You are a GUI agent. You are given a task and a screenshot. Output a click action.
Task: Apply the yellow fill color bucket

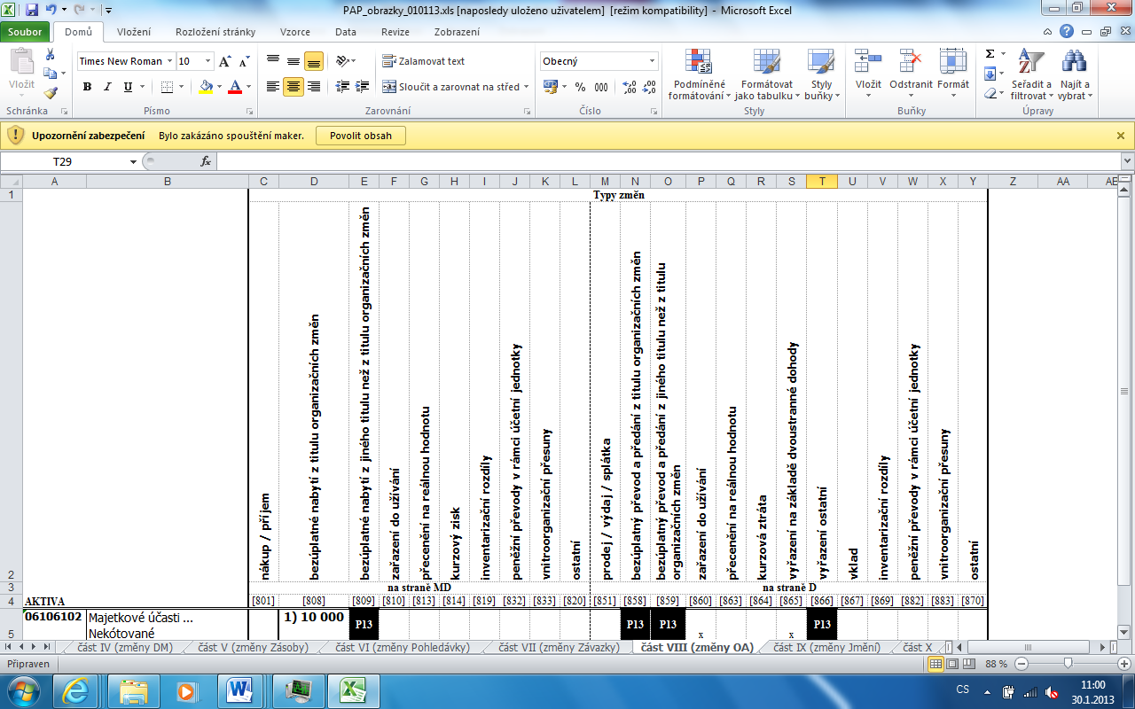coord(206,87)
